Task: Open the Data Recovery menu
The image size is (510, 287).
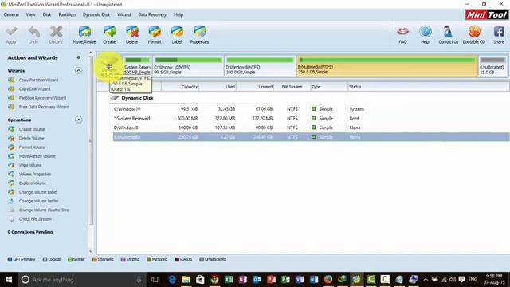Action: [x=152, y=14]
